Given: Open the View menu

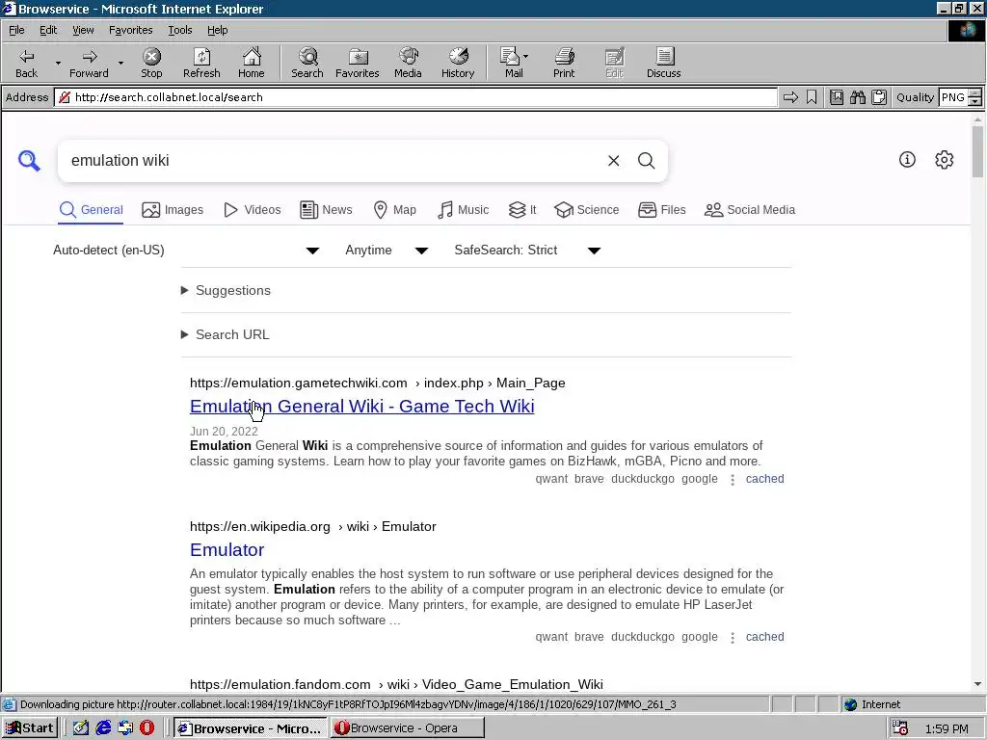Looking at the screenshot, I should (x=83, y=30).
